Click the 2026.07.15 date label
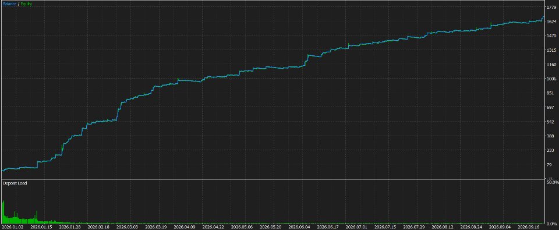This screenshot has height=230, width=559. pyautogui.click(x=385, y=227)
